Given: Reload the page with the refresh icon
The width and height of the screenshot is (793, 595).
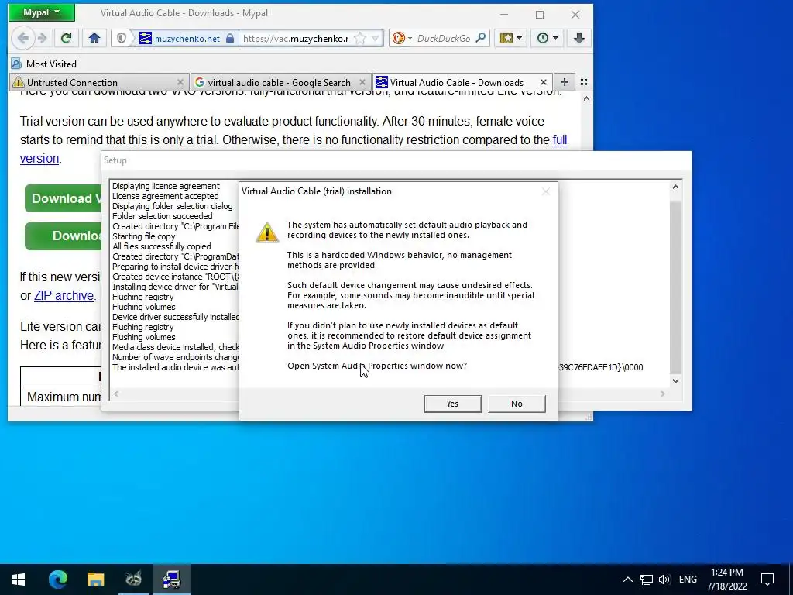Looking at the screenshot, I should pos(67,38).
